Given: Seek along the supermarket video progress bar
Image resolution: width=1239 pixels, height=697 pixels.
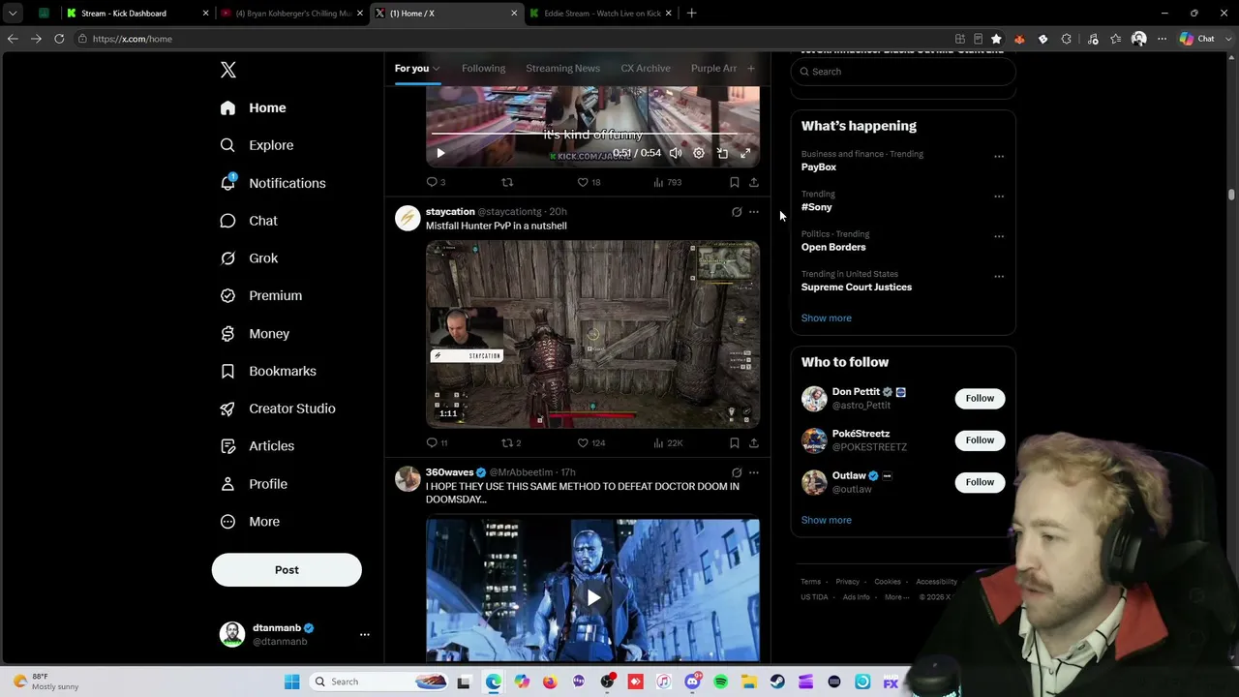Looking at the screenshot, I should 592,135.
